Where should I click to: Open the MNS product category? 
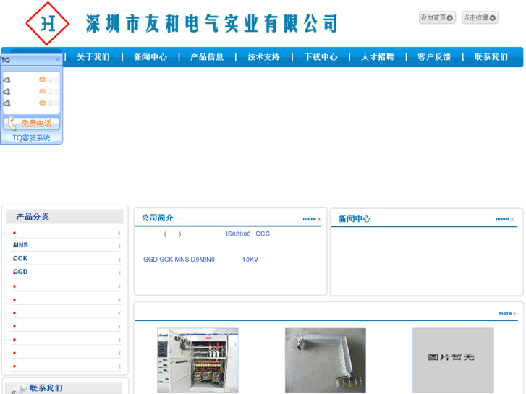pyautogui.click(x=20, y=245)
